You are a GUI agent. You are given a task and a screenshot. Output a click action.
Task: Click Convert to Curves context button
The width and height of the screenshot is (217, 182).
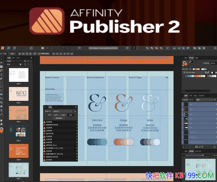click(x=44, y=54)
